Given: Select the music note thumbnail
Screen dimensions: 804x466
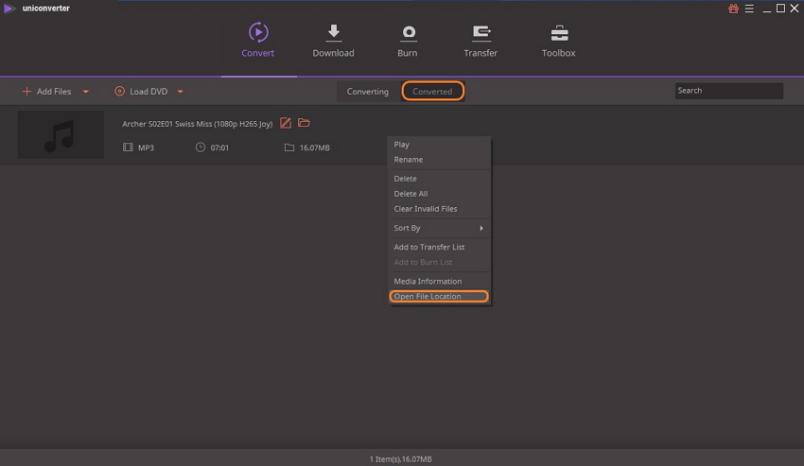Looking at the screenshot, I should click(61, 135).
